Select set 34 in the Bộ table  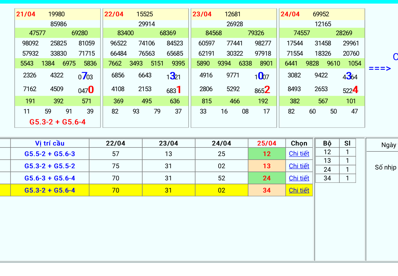(x=327, y=178)
